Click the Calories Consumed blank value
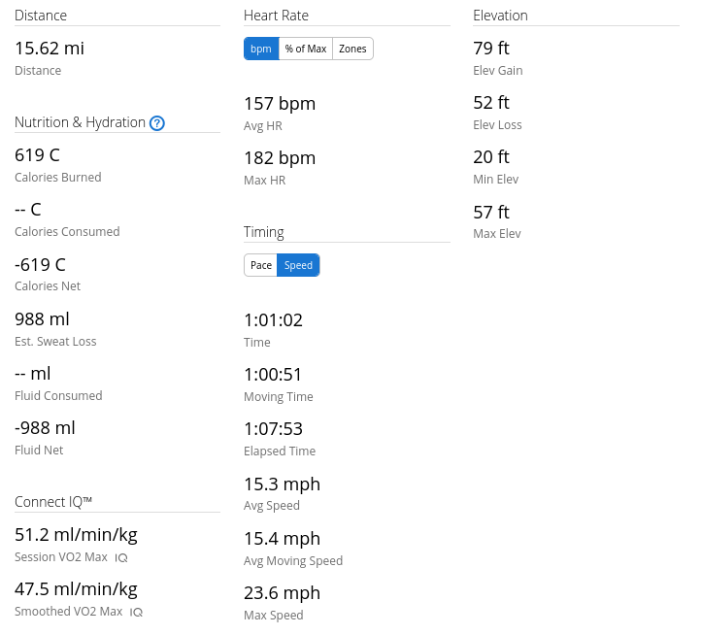Image resolution: width=702 pixels, height=635 pixels. point(28,210)
